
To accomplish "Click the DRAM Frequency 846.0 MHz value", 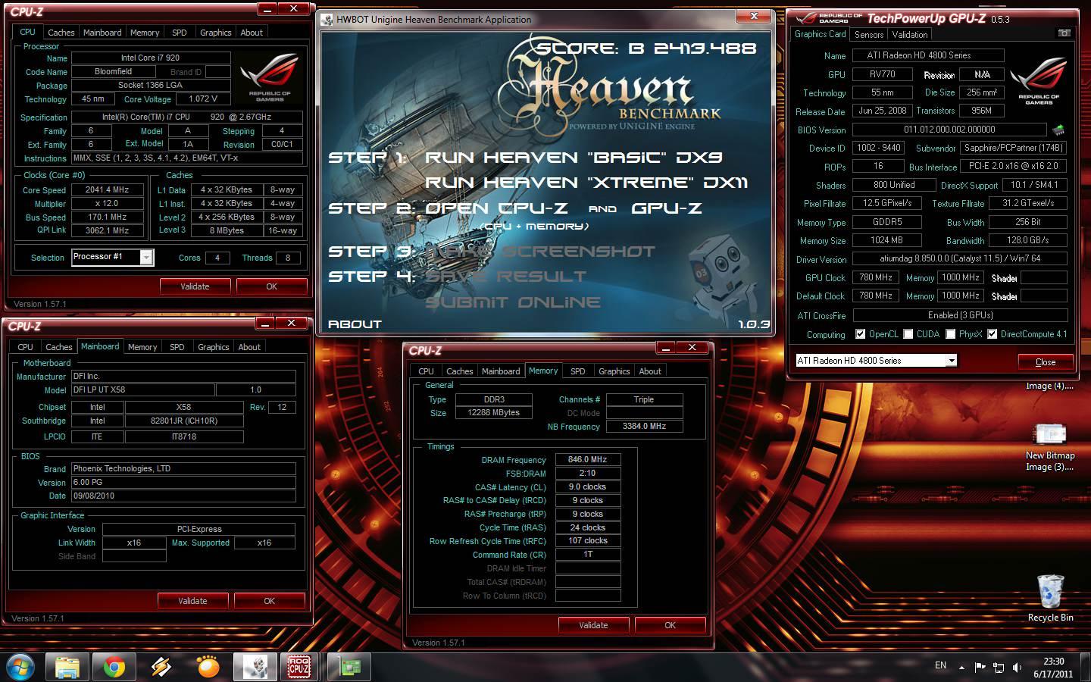I will coord(588,459).
